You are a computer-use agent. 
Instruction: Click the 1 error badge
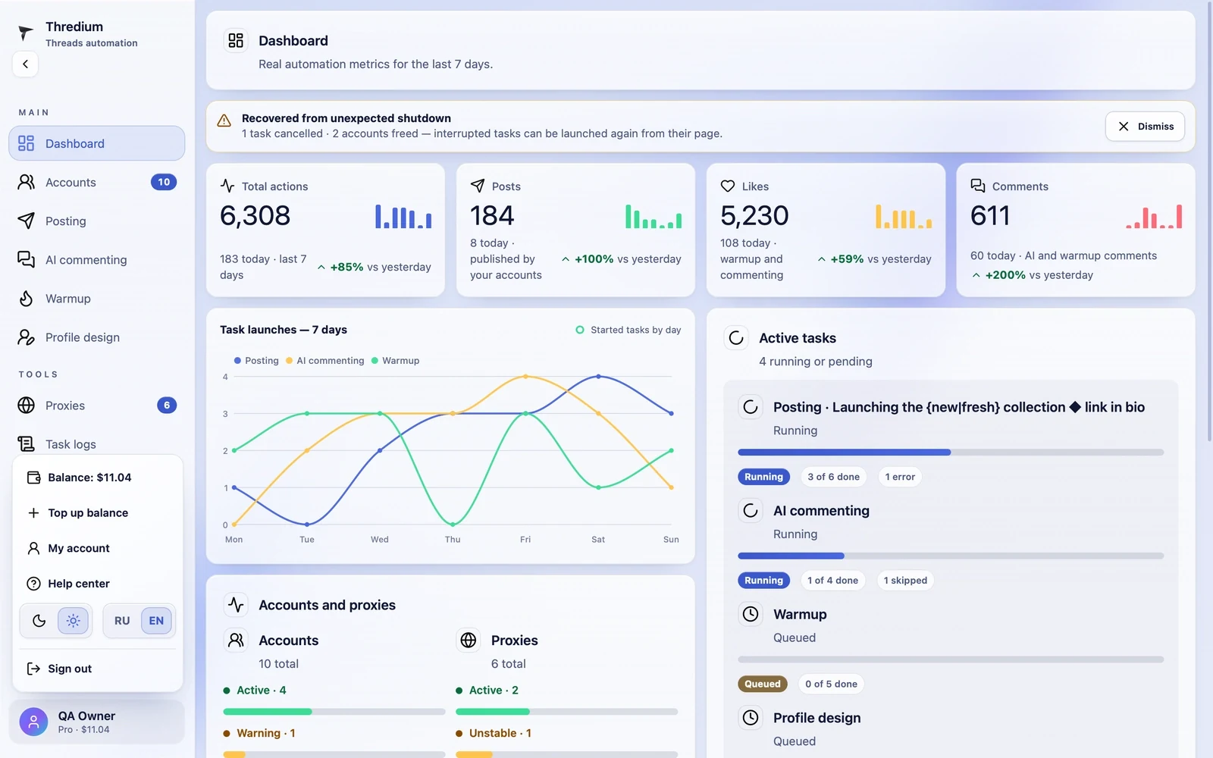tap(900, 477)
